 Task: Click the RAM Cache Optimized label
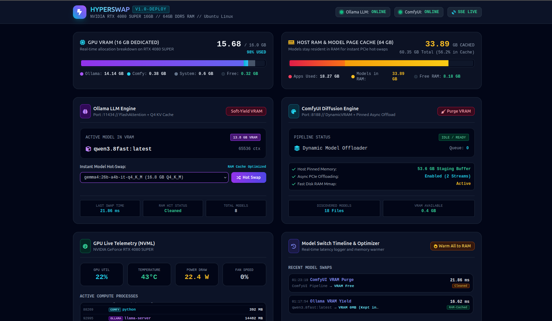pos(247,167)
